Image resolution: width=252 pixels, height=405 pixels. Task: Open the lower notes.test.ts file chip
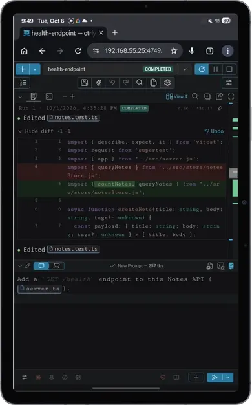[x=74, y=249]
